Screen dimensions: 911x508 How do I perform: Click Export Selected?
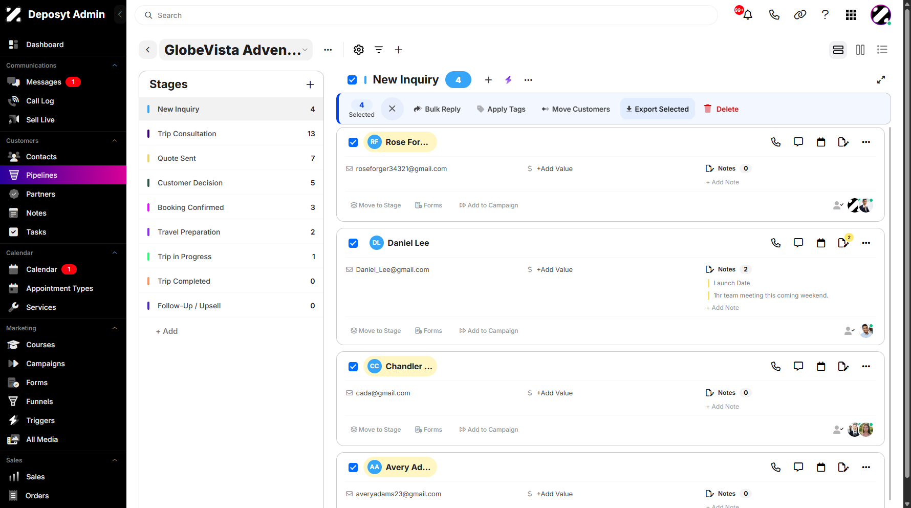658,109
